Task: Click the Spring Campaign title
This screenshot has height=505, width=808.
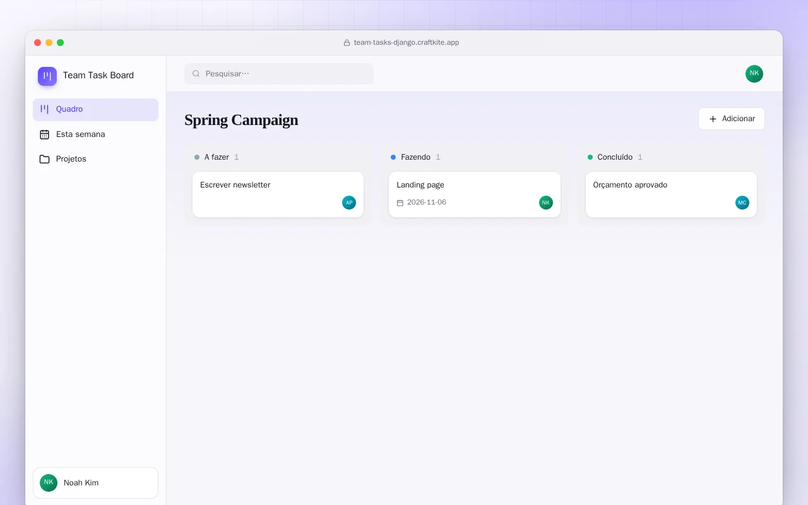Action: click(241, 120)
